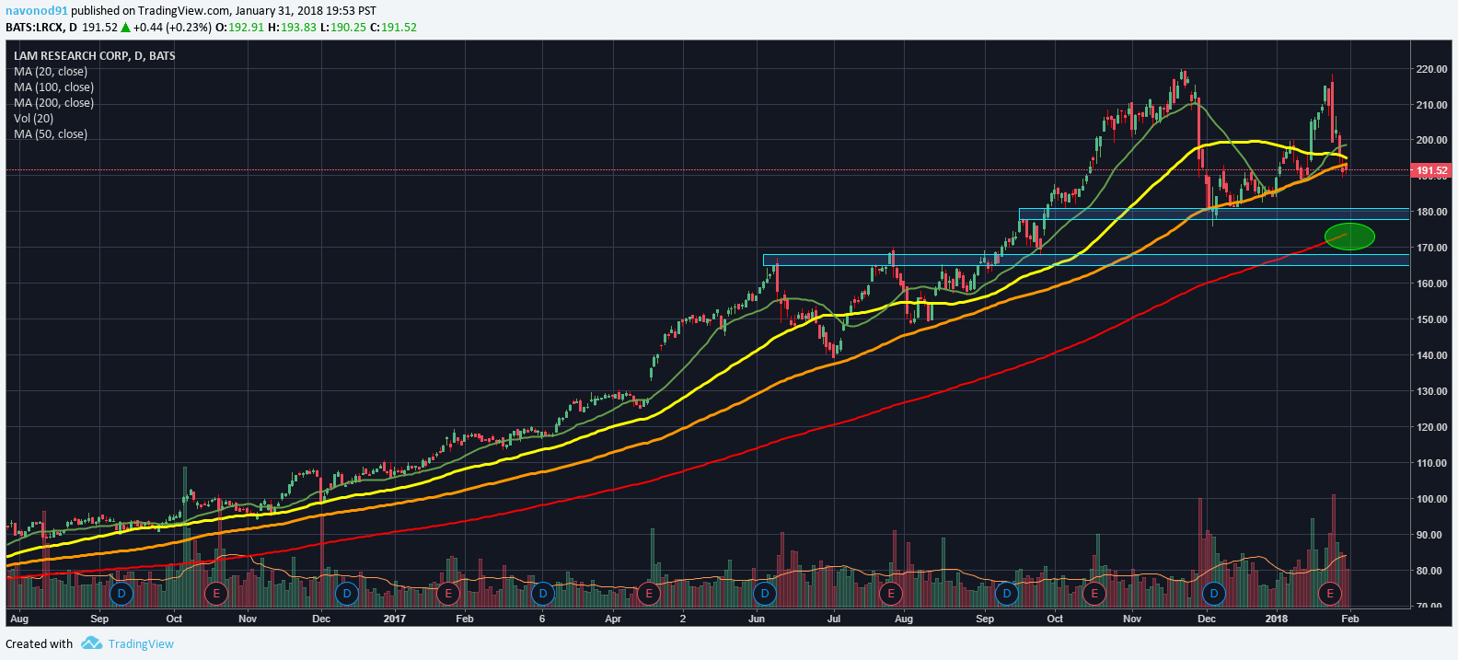This screenshot has width=1458, height=660.
Task: Click the +0.44 (+0.23%) change value
Action: click(x=172, y=28)
